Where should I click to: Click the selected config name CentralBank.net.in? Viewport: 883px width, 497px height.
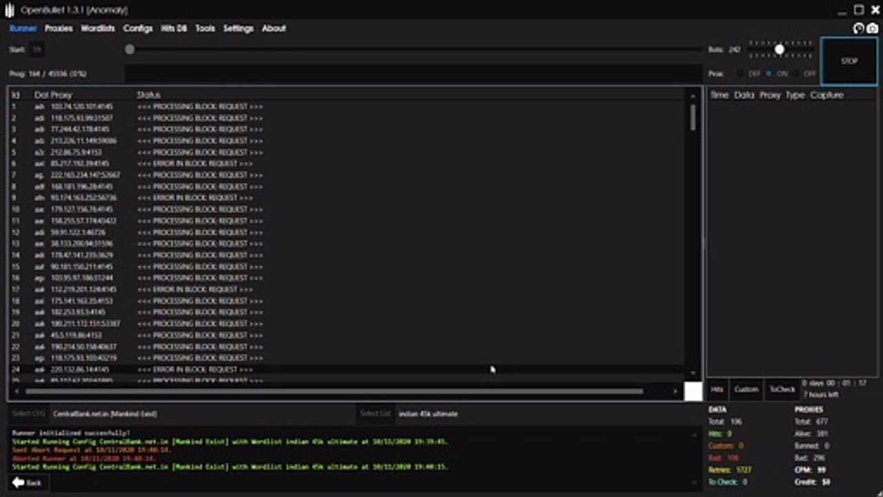[x=105, y=413]
